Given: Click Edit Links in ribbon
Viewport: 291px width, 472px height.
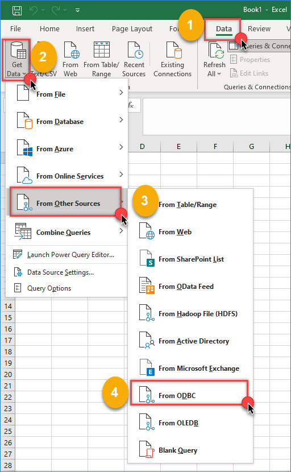Looking at the screenshot, I should tap(249, 73).
